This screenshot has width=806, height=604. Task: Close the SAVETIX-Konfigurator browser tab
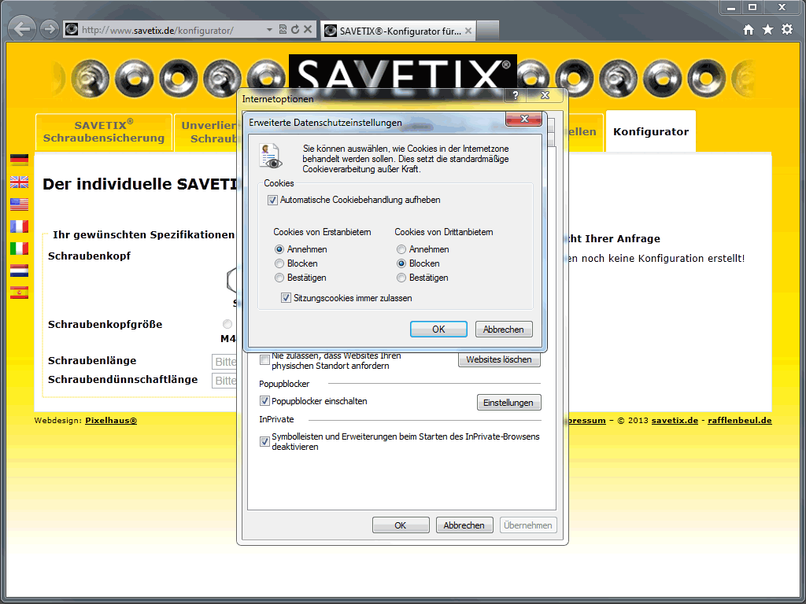pos(468,31)
